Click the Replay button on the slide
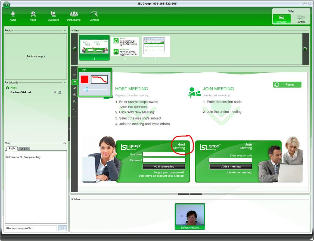The image size is (314, 241). point(287,85)
